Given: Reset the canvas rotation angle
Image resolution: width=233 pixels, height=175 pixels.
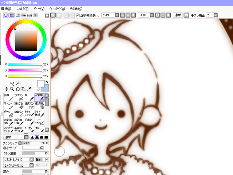Looking at the screenshot, I should [168, 15].
